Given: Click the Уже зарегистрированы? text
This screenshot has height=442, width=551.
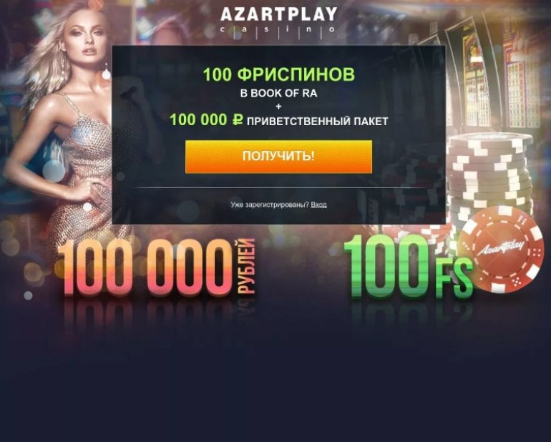Looking at the screenshot, I should click(x=270, y=205).
